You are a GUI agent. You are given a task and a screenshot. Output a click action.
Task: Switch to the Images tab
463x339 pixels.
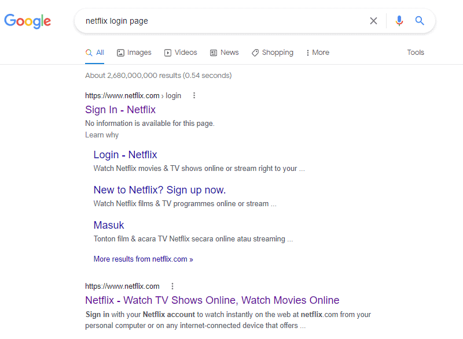(134, 53)
